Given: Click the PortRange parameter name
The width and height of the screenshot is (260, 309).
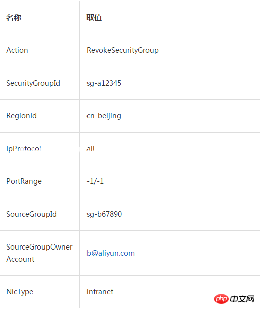Looking at the screenshot, I should click(x=24, y=181).
